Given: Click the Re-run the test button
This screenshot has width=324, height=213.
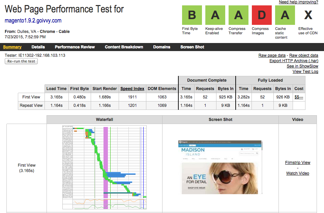Looking at the screenshot, I should click(x=21, y=61).
